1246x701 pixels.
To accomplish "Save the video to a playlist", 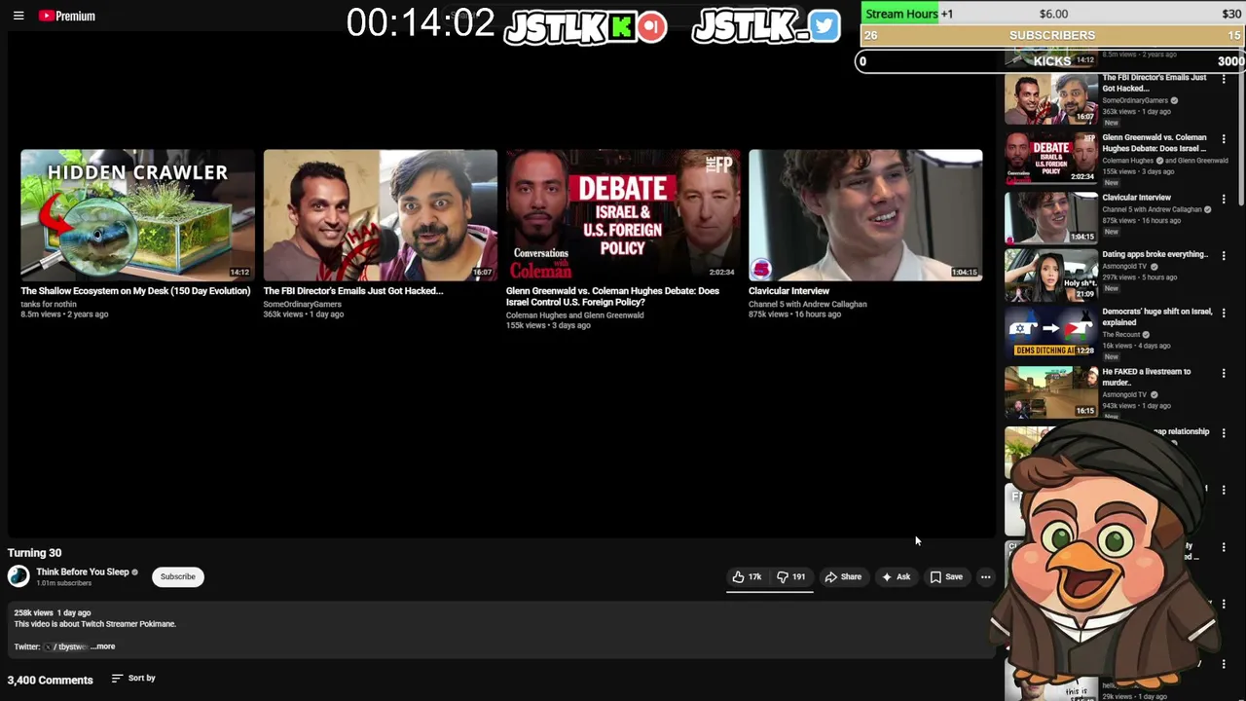I will tap(946, 576).
